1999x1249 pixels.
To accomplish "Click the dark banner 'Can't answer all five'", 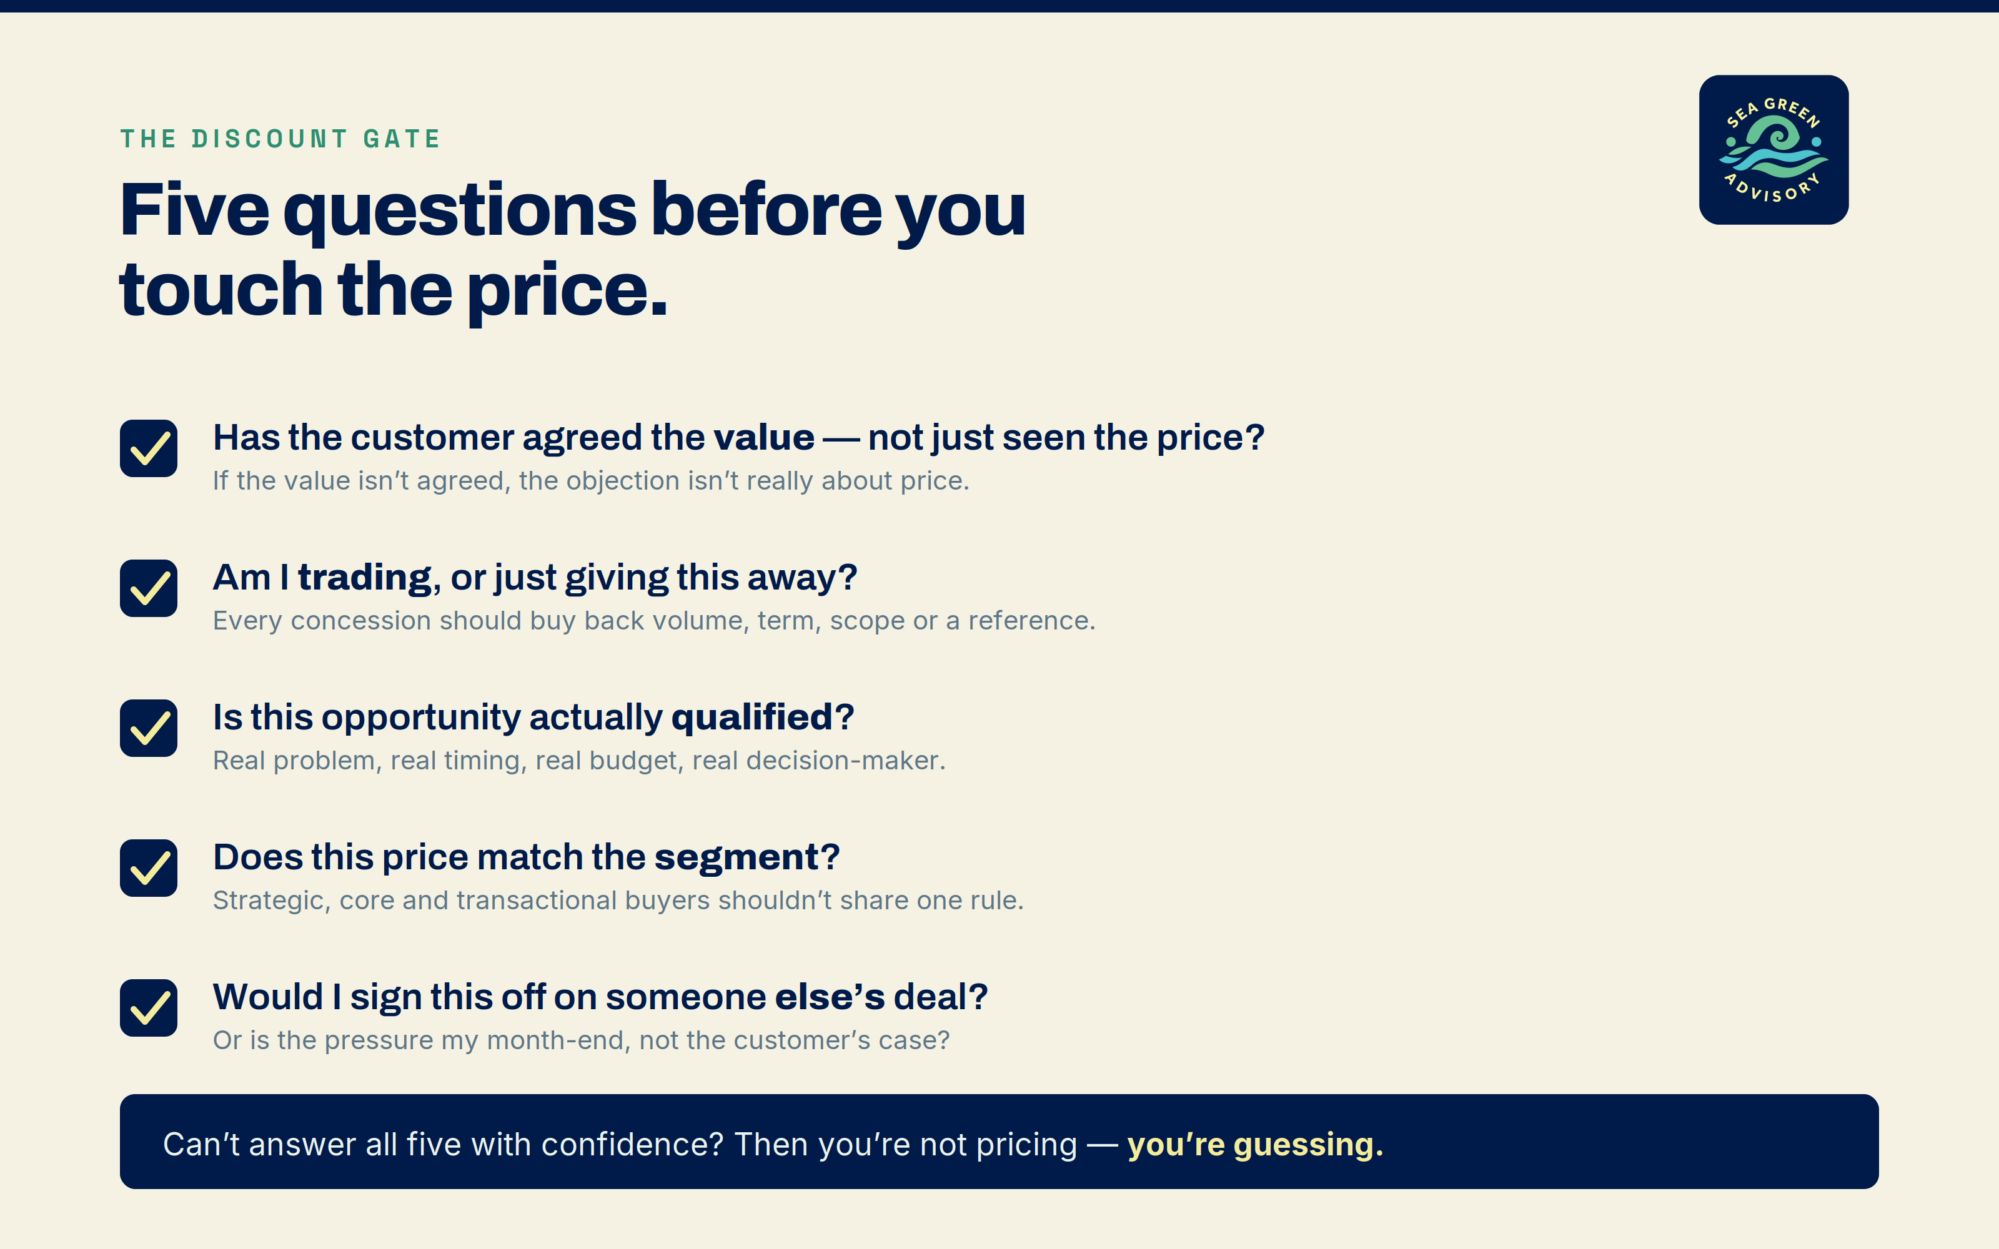I will (999, 1142).
